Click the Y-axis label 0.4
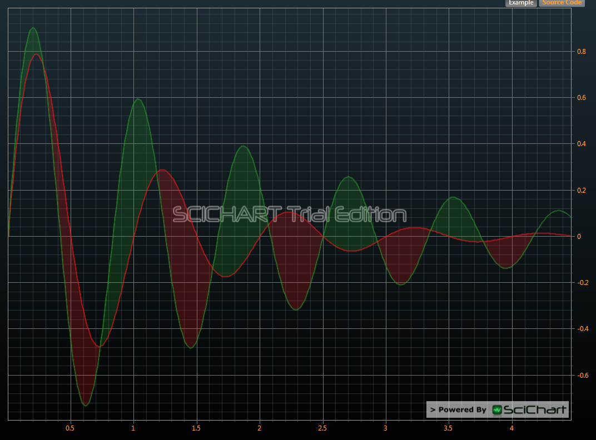The height and width of the screenshot is (440, 596). coord(582,144)
